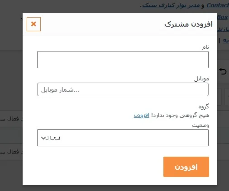Open the وضعیت dropdown showing فعال
Image resolution: width=229 pixels, height=191 pixels.
coord(123,138)
